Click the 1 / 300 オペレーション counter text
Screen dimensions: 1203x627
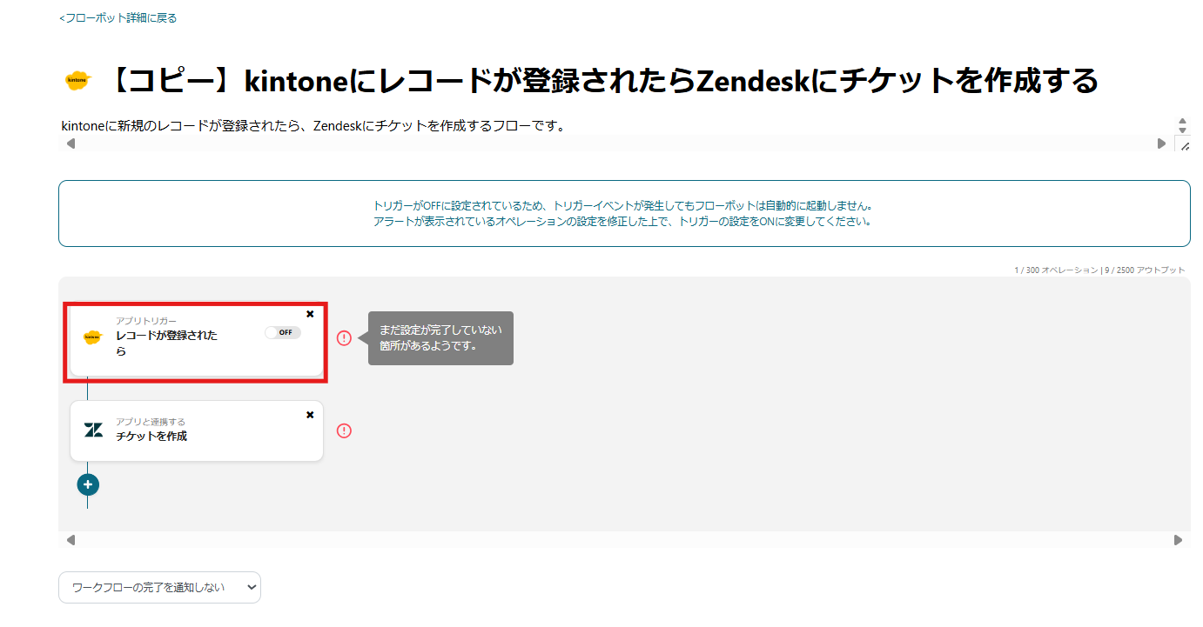point(1056,270)
